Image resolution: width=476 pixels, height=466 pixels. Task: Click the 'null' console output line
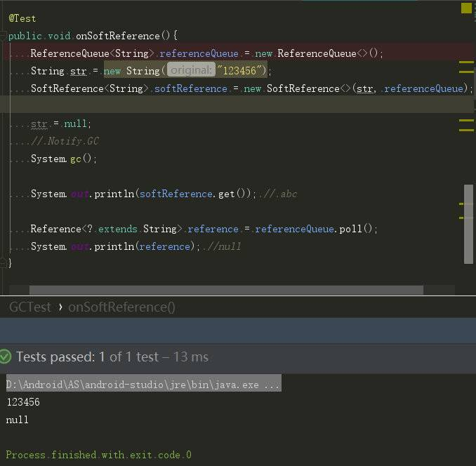click(17, 420)
